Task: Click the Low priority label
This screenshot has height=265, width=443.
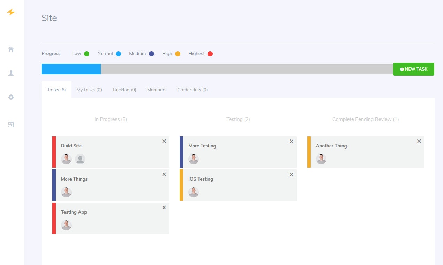Action: click(x=76, y=54)
